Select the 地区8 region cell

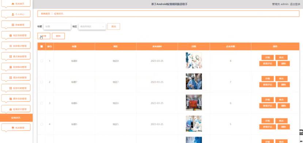(x=115, y=61)
